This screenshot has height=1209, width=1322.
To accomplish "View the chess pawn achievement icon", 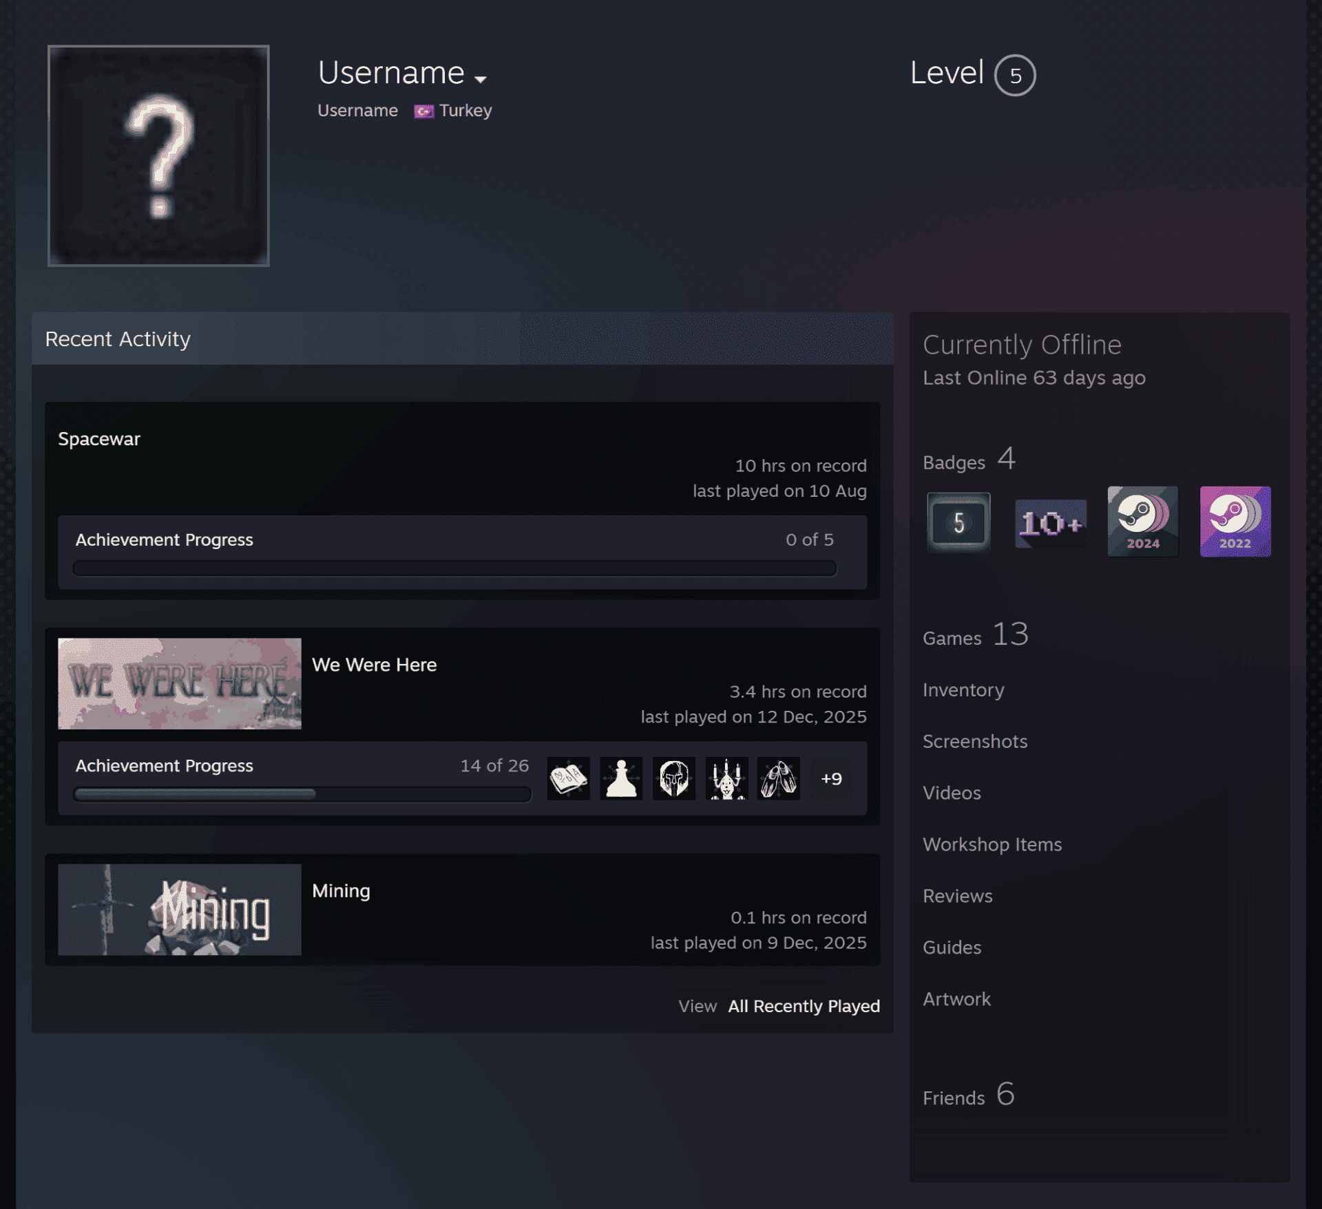I will (x=621, y=778).
